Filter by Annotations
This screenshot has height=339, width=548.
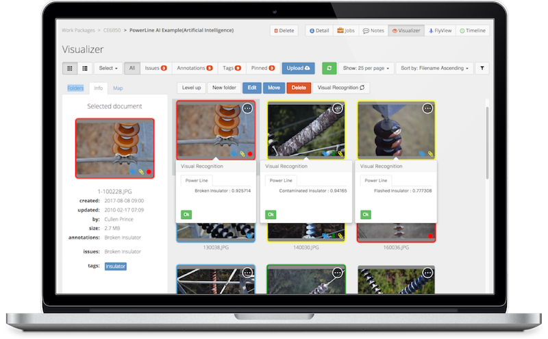click(195, 68)
